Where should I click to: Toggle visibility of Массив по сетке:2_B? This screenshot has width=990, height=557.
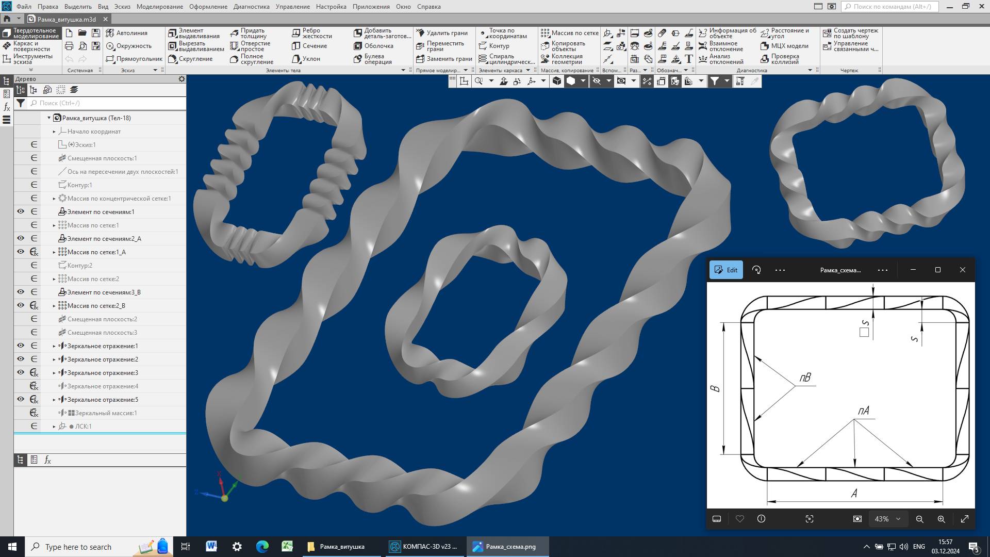pyautogui.click(x=21, y=305)
